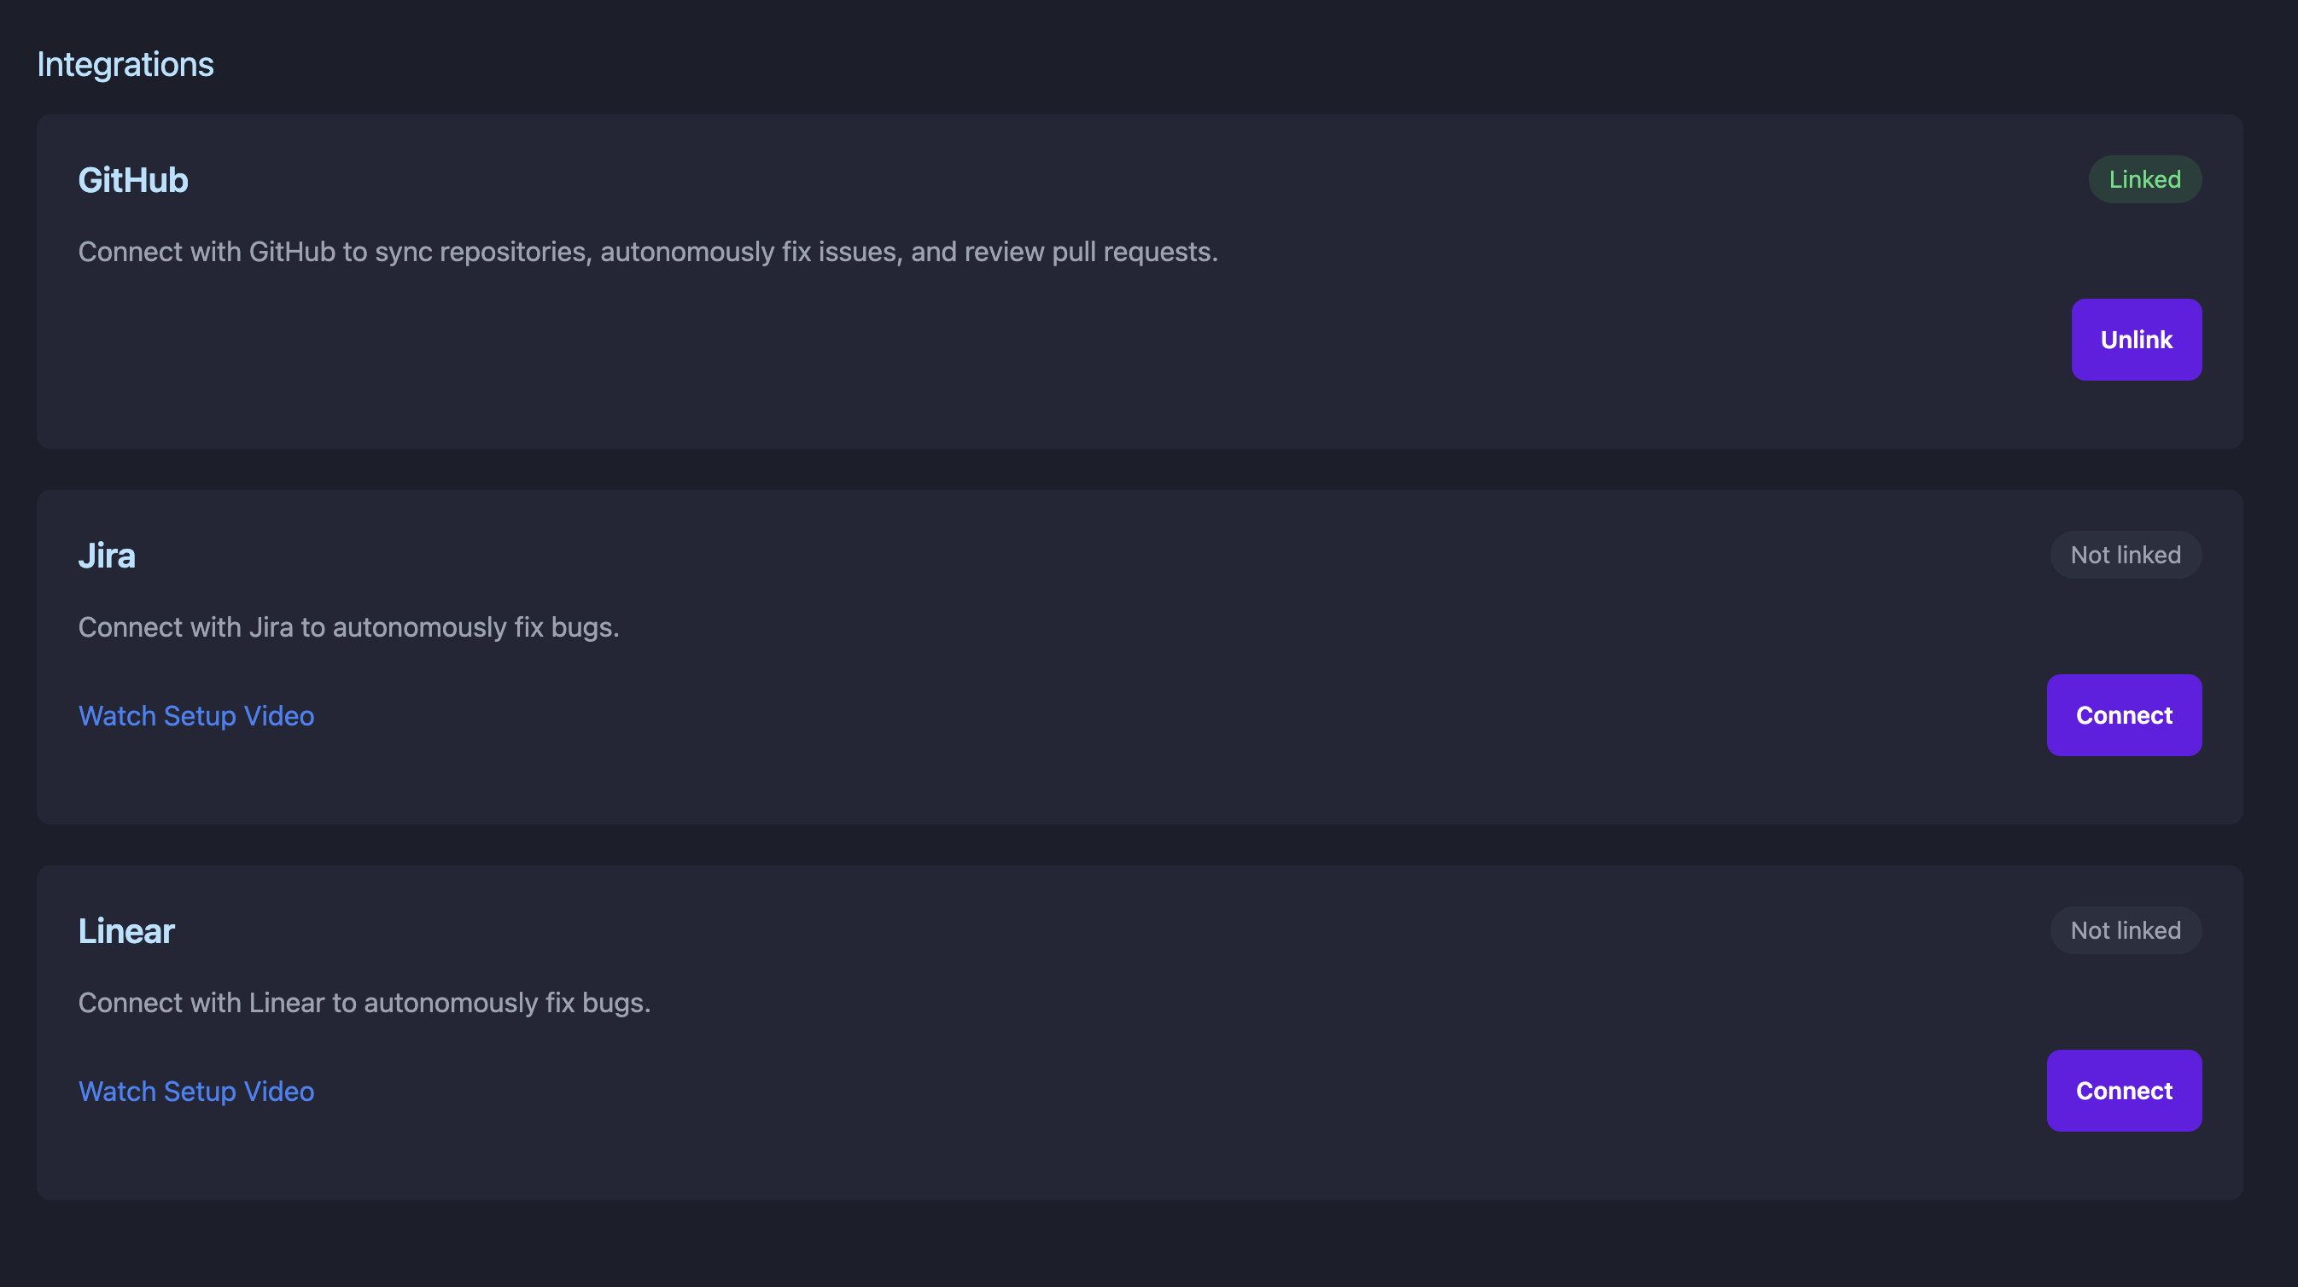Click the Linear integration title
2298x1287 pixels.
(x=126, y=931)
